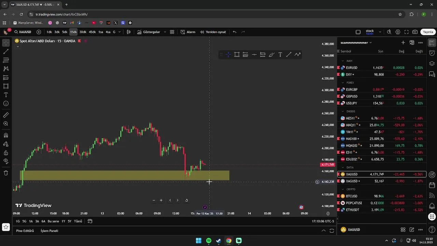Hide all drawings with the eye icon
The width and height of the screenshot is (437, 246).
(x=6, y=161)
